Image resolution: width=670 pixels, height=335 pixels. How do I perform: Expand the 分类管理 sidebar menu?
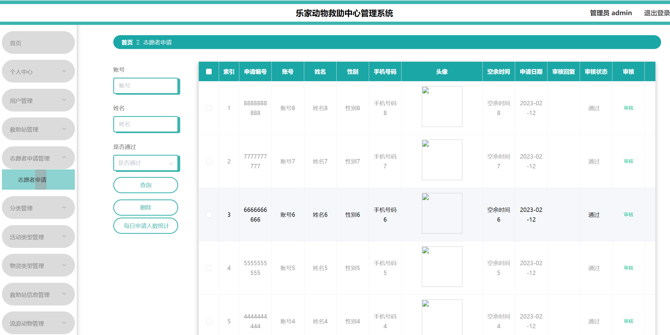[x=38, y=208]
